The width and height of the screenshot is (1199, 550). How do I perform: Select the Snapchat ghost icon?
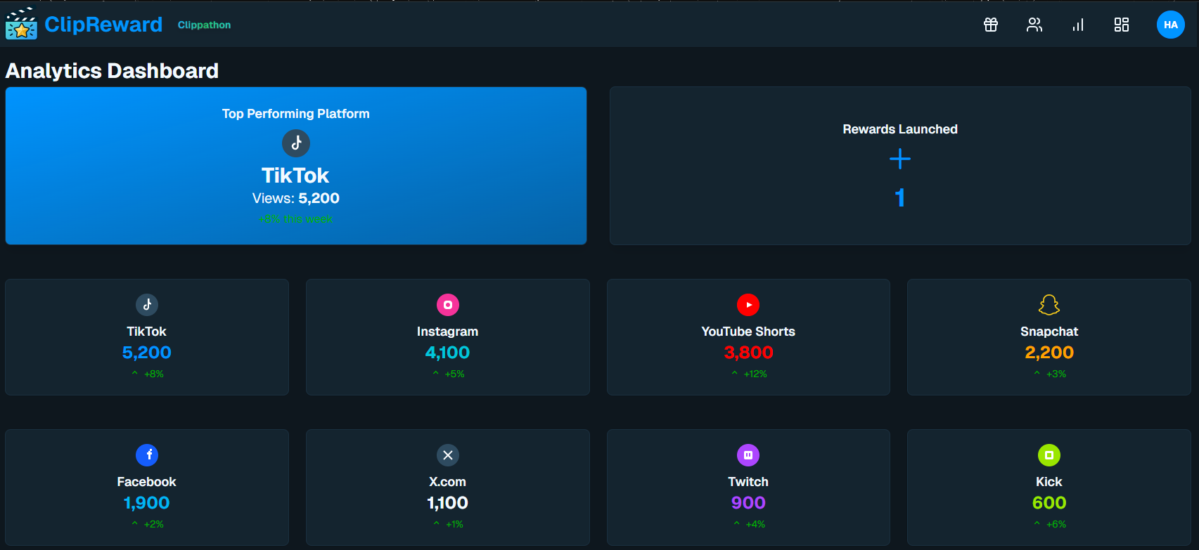tap(1049, 305)
